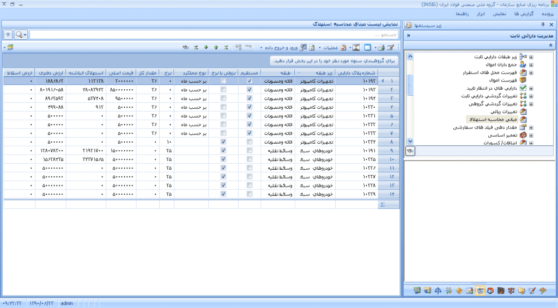Click the balance scale icon in bottom bar

(x=436, y=291)
